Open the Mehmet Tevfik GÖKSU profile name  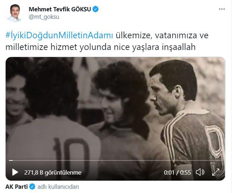[x=60, y=9]
